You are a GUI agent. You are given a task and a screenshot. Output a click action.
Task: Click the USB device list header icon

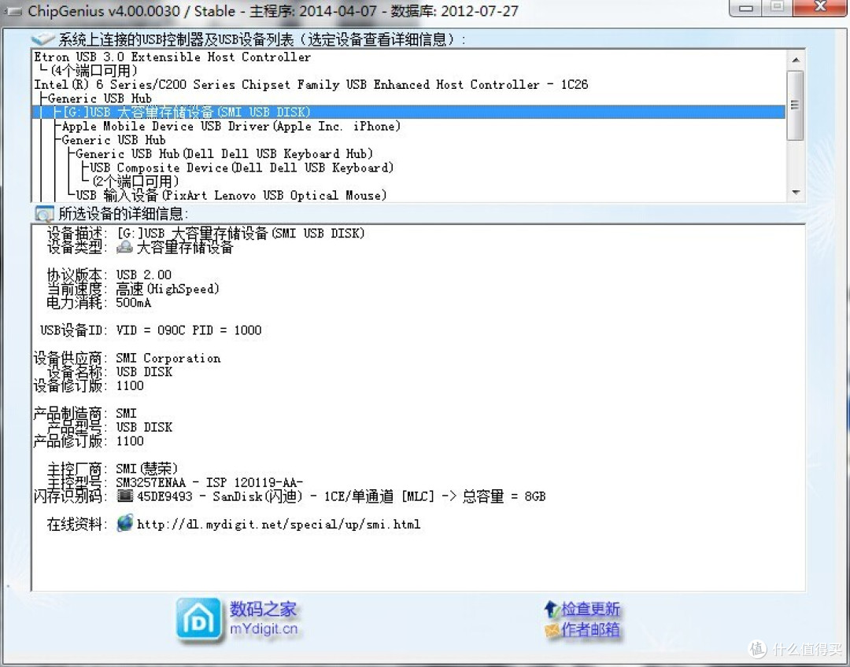point(42,39)
